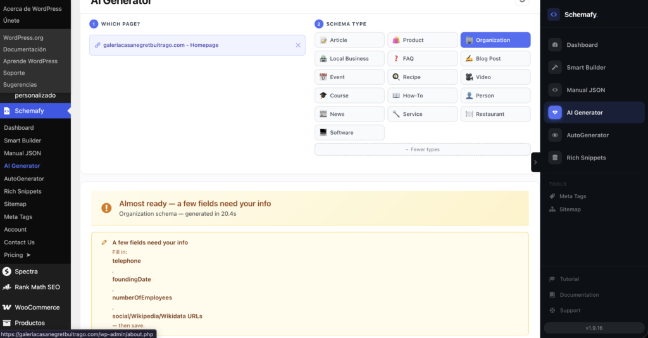Click the Meta Tags tag icon
648x338 pixels.
[x=552, y=196]
